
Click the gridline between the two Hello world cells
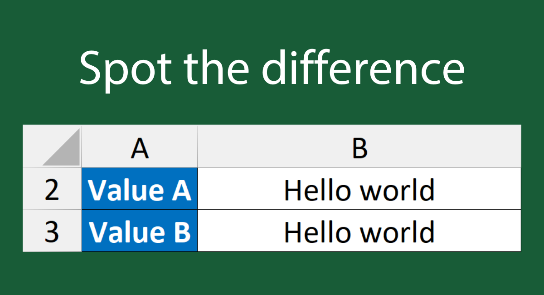(359, 210)
